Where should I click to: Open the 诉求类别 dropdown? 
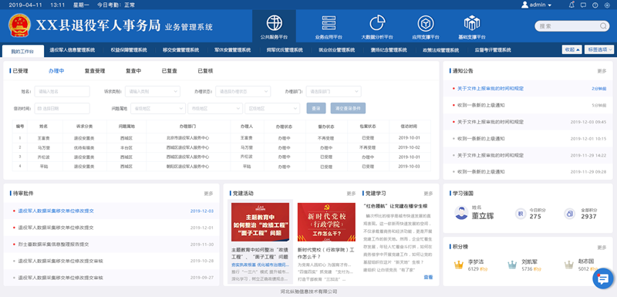coord(153,91)
